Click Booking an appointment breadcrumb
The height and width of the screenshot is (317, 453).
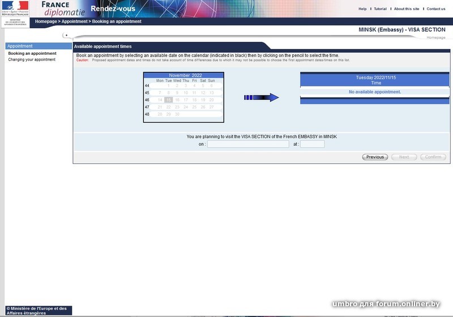click(117, 21)
